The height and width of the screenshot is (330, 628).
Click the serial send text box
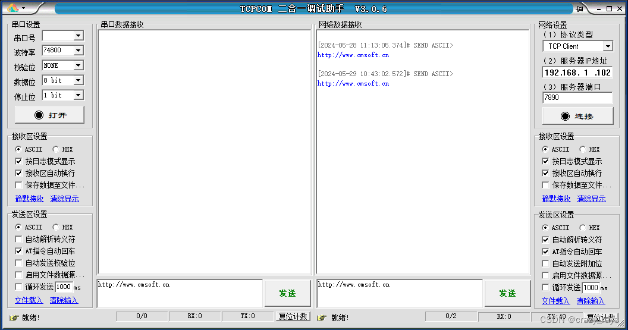pos(180,294)
